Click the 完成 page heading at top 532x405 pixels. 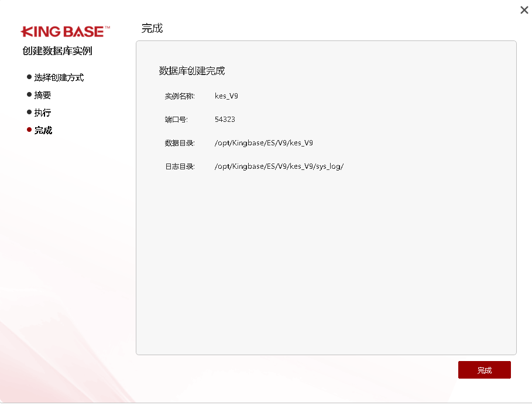pyautogui.click(x=152, y=28)
